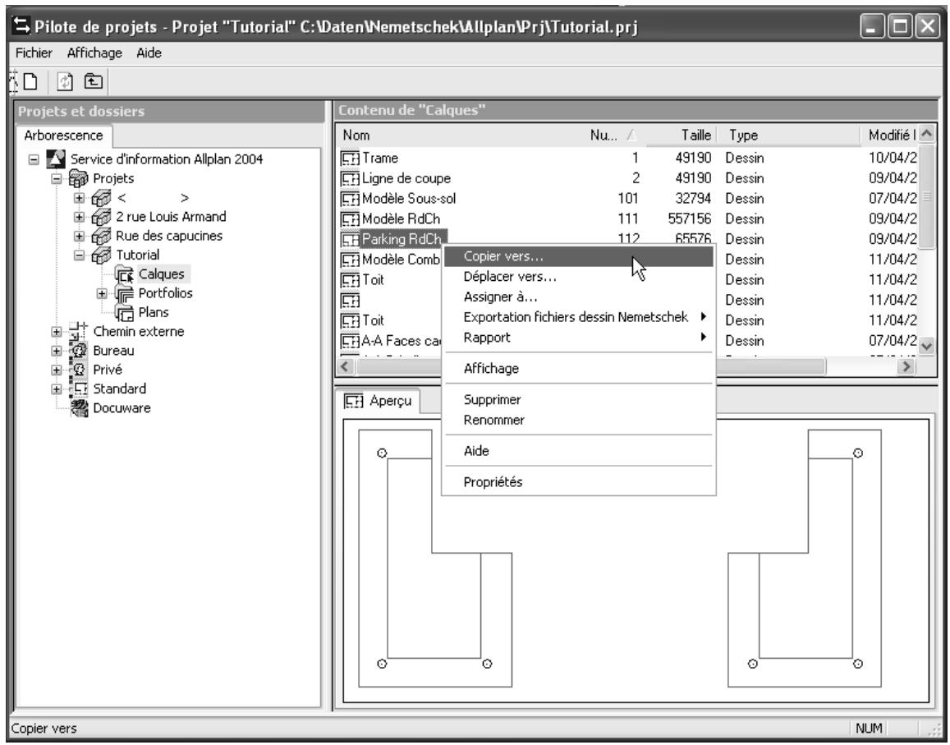The image size is (950, 745).
Task: Expand the Privé node
Action: [x=57, y=370]
